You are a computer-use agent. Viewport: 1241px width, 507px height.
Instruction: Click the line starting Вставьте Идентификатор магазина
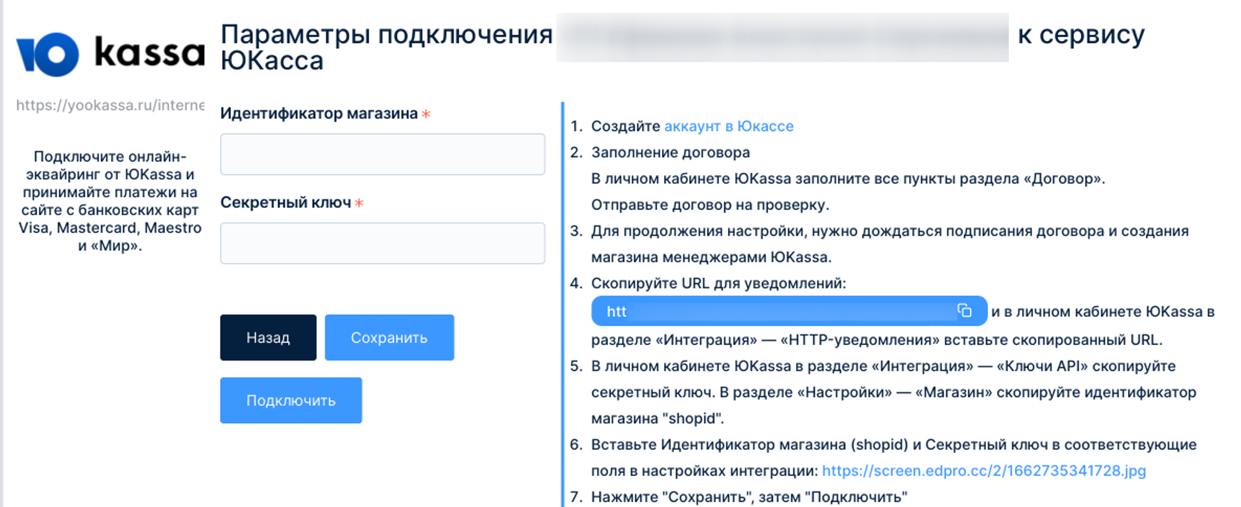(x=894, y=444)
